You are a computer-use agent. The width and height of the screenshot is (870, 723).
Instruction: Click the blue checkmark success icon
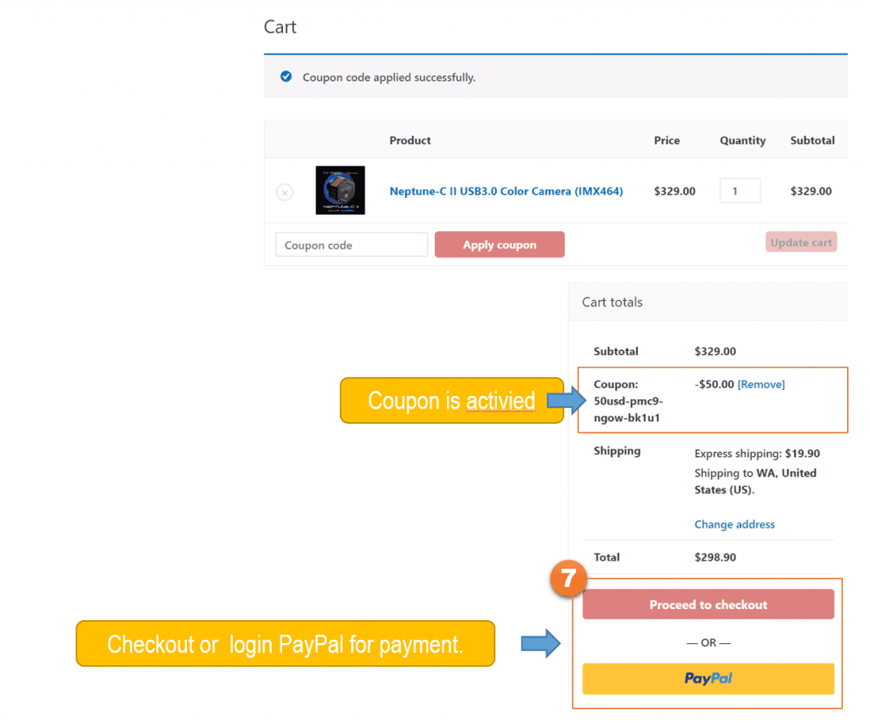[x=286, y=77]
